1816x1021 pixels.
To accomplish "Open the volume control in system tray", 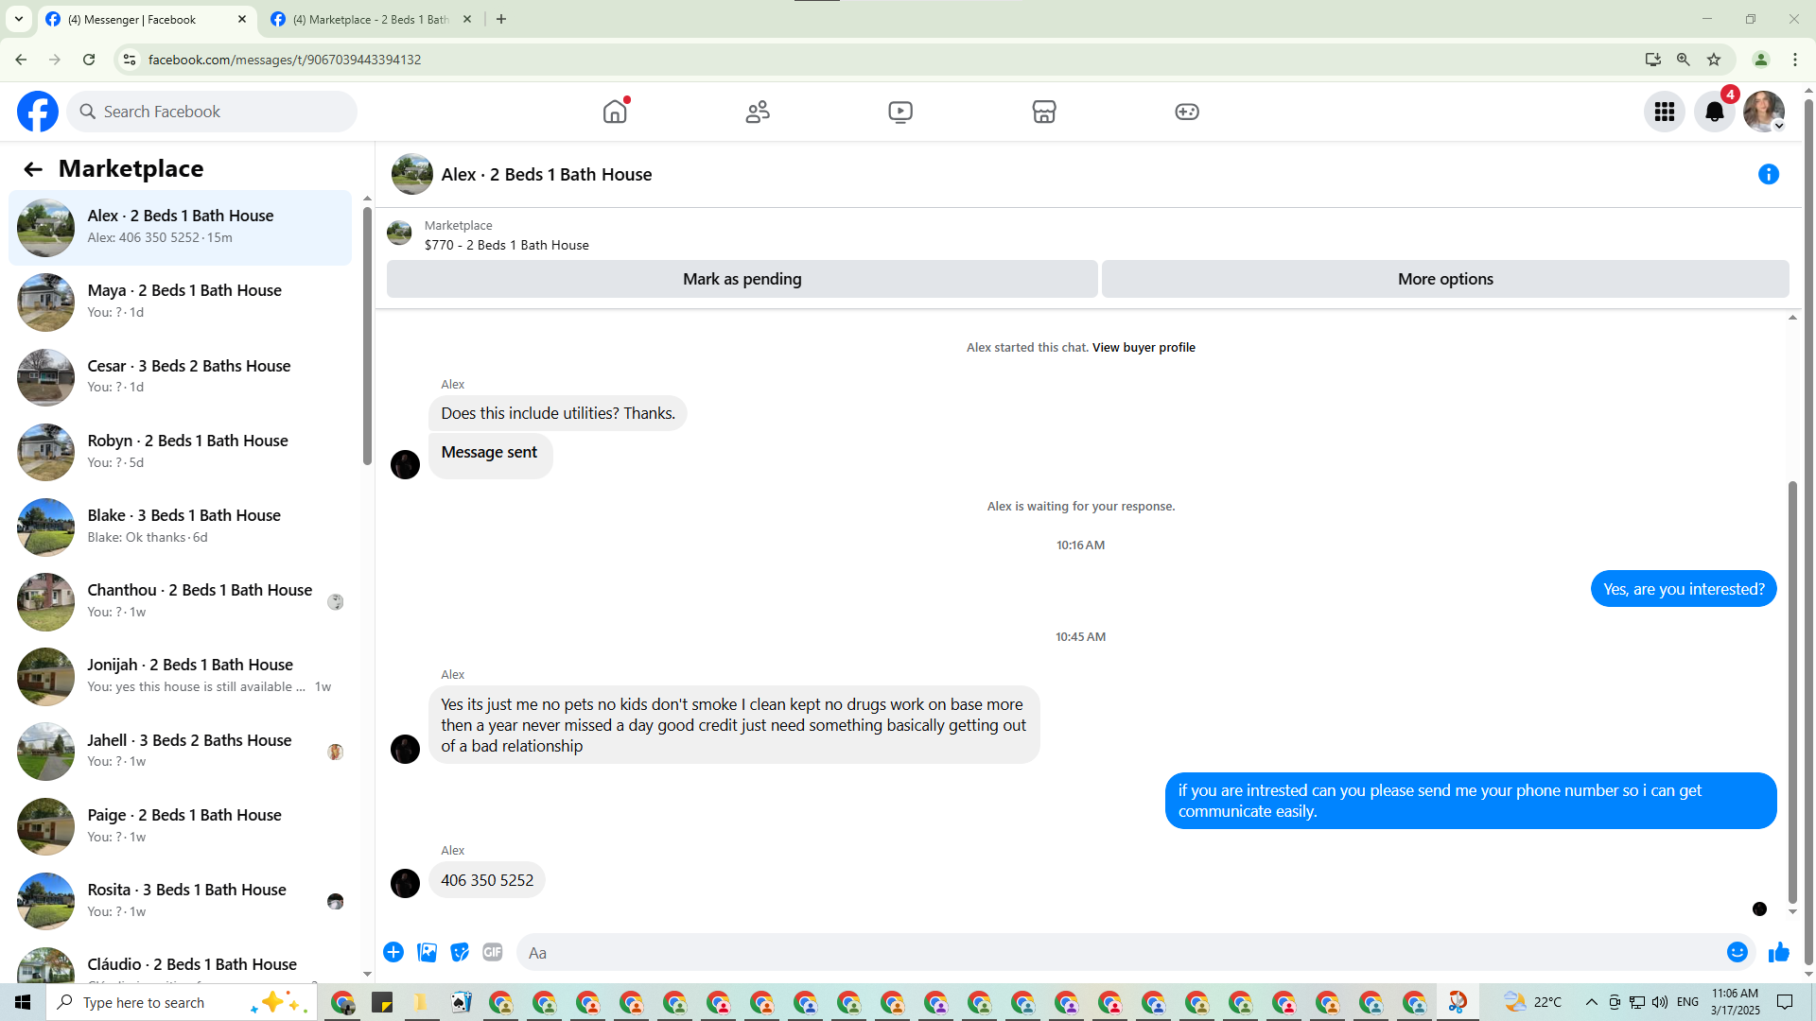I will (1660, 1002).
